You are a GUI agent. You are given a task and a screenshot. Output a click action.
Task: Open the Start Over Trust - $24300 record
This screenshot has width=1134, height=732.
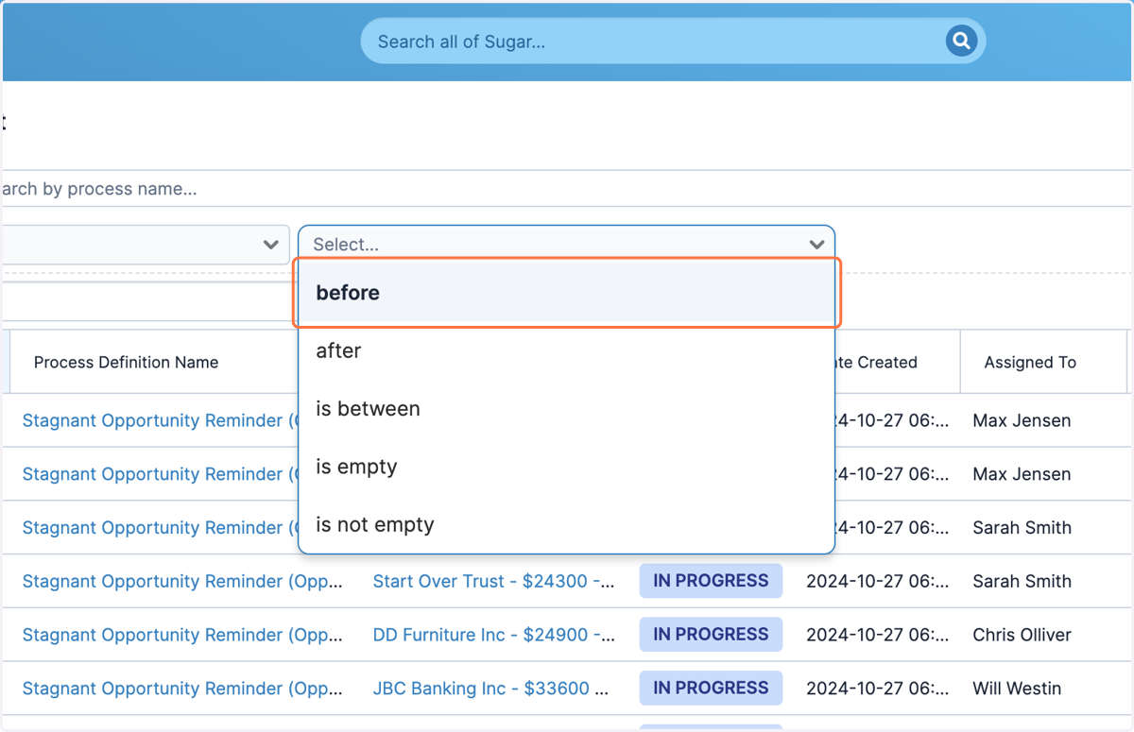coord(494,581)
